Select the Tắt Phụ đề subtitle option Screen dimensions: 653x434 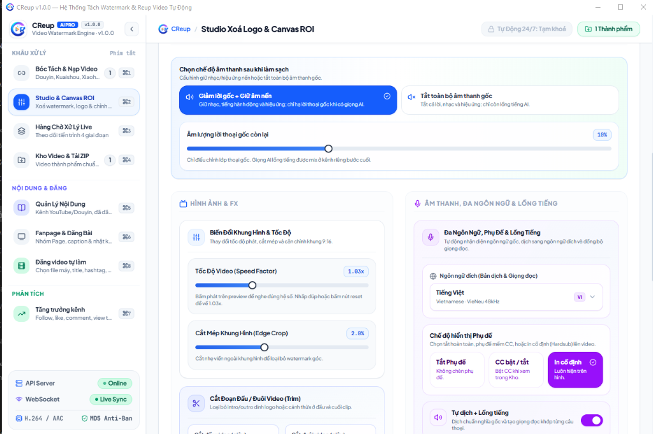coord(457,370)
